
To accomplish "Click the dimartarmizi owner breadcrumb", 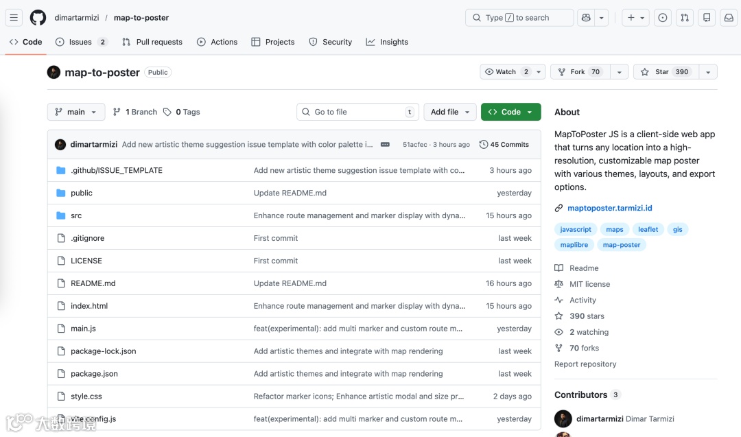I will [x=77, y=17].
